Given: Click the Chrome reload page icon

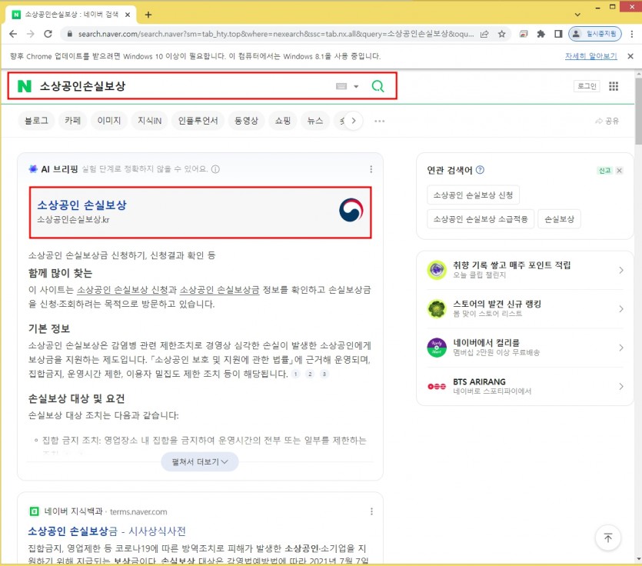Looking at the screenshot, I should click(x=48, y=34).
